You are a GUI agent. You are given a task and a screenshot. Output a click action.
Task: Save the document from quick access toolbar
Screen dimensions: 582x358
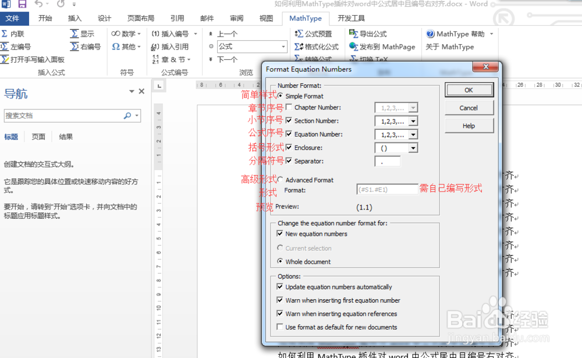pos(22,4)
